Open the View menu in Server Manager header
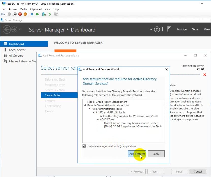 207,29
